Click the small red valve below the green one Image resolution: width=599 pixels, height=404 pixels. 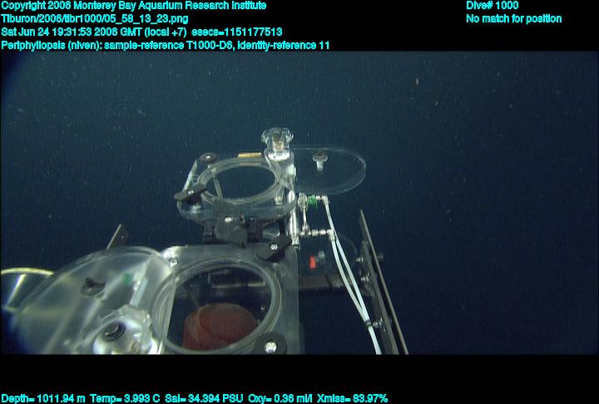[x=313, y=263]
